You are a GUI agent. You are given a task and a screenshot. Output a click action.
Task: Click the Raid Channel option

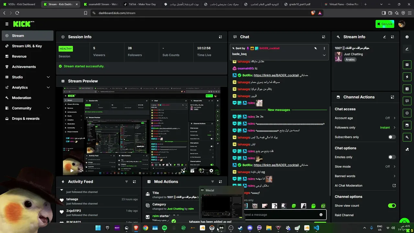[344, 215]
